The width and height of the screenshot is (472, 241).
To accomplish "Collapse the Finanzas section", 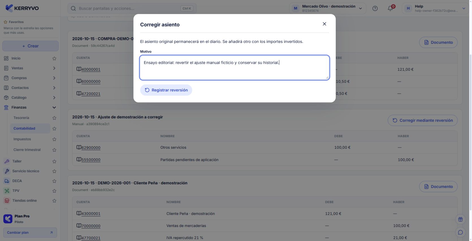I will (54, 108).
